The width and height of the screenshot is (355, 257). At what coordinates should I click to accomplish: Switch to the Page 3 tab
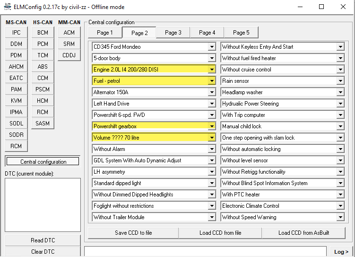[x=173, y=33]
